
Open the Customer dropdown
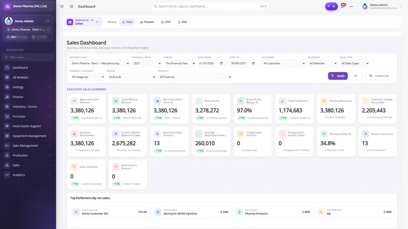tap(283, 63)
